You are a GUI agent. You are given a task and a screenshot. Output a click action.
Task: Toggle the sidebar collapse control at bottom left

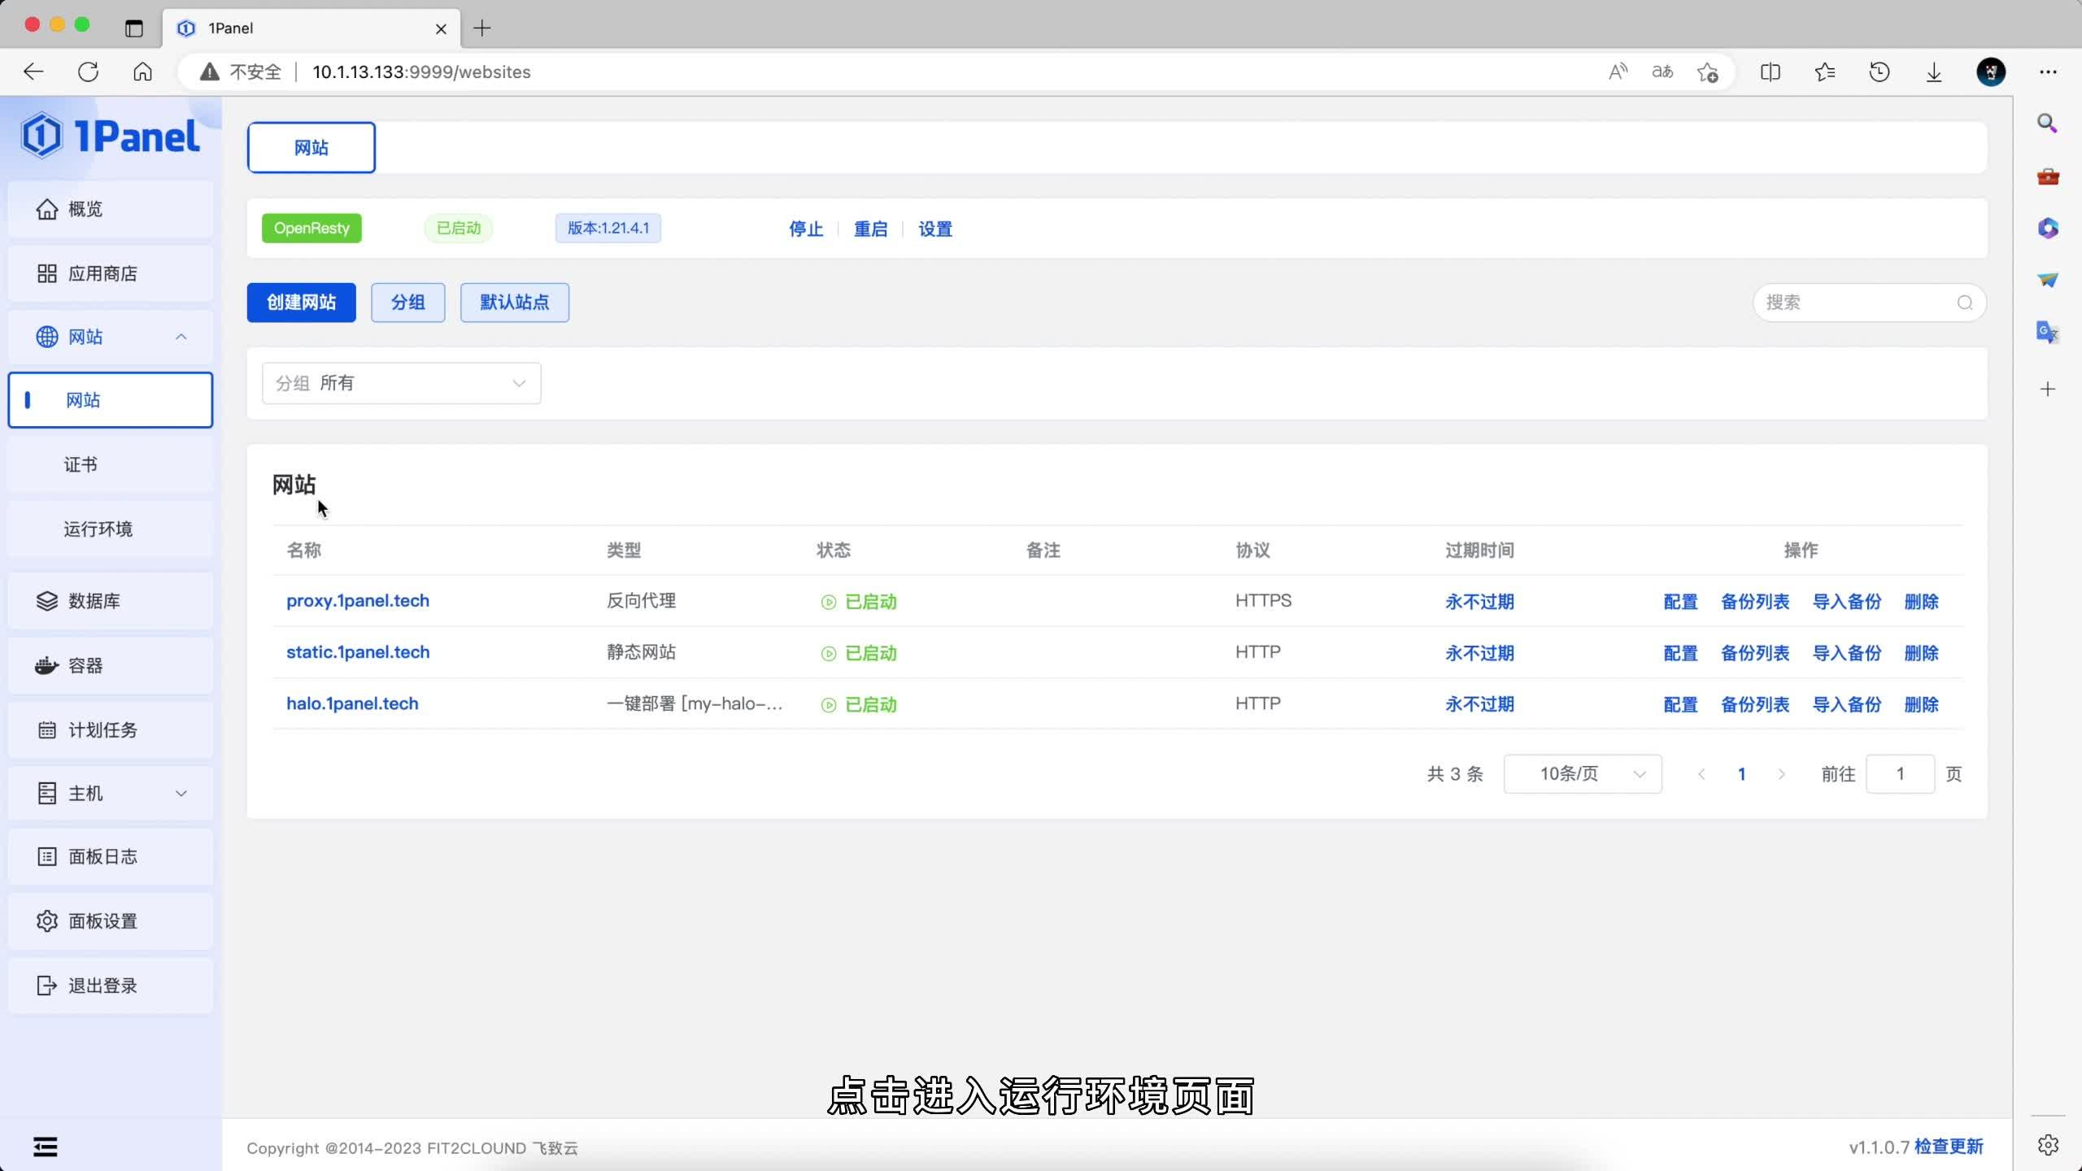45,1145
